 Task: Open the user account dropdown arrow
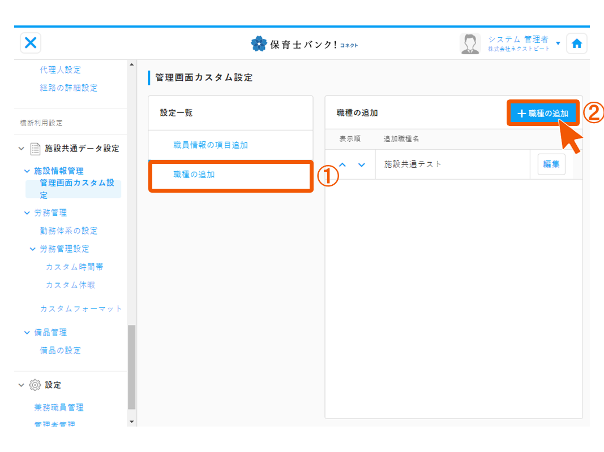558,44
